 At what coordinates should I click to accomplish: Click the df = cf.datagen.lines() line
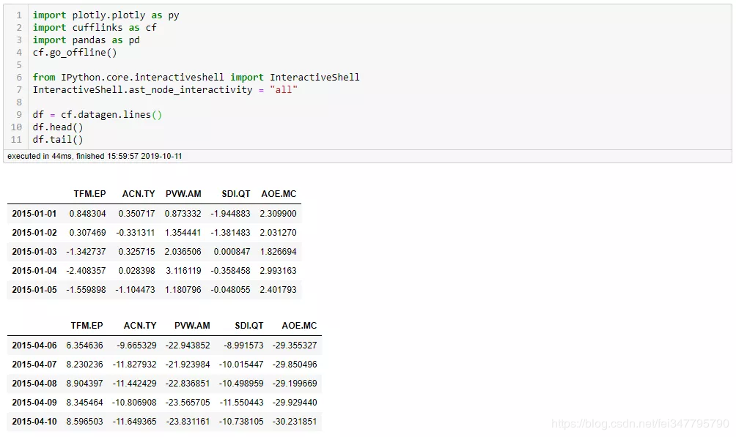click(97, 115)
